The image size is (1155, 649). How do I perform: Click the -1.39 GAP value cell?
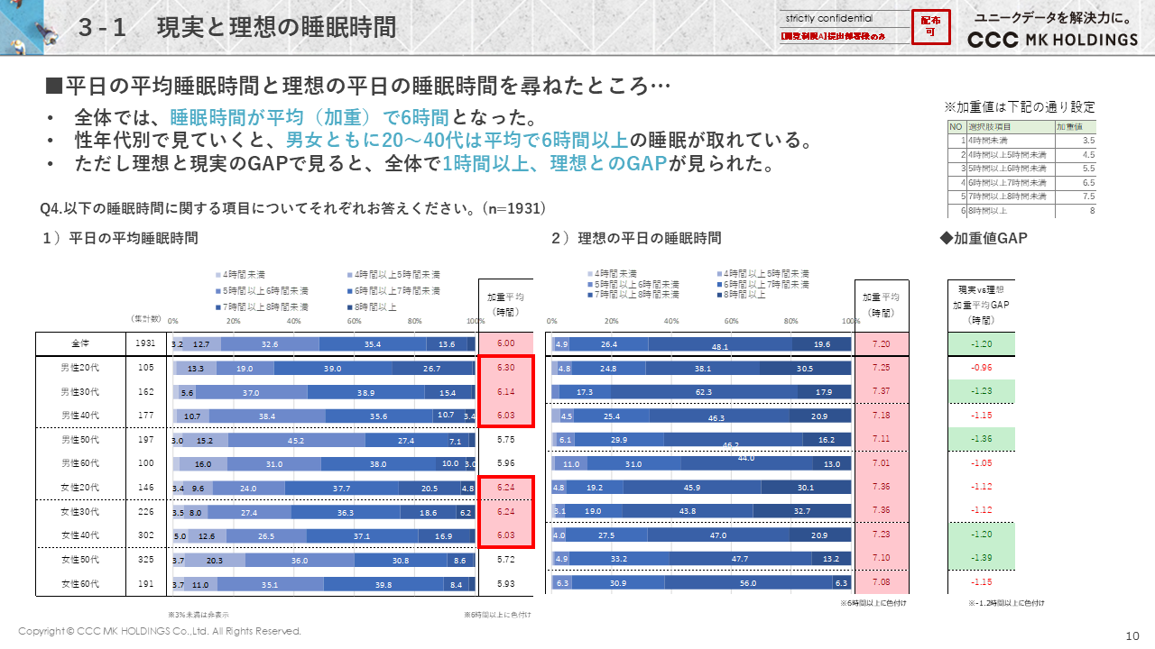[x=980, y=559]
